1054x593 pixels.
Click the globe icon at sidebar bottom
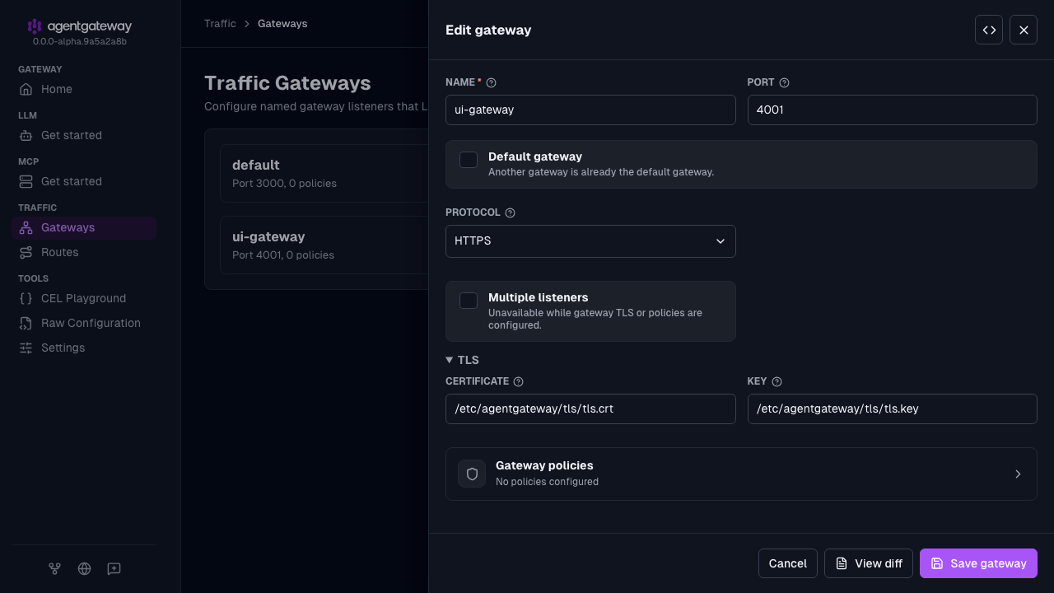coord(84,568)
